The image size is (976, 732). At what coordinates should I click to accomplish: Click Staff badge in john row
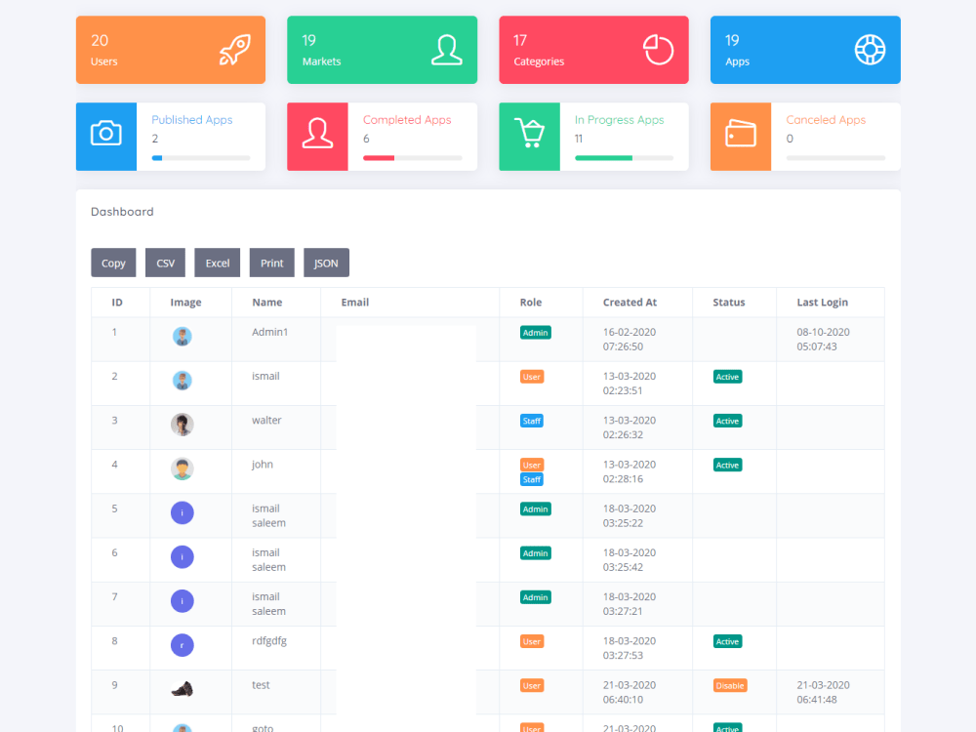(x=532, y=480)
